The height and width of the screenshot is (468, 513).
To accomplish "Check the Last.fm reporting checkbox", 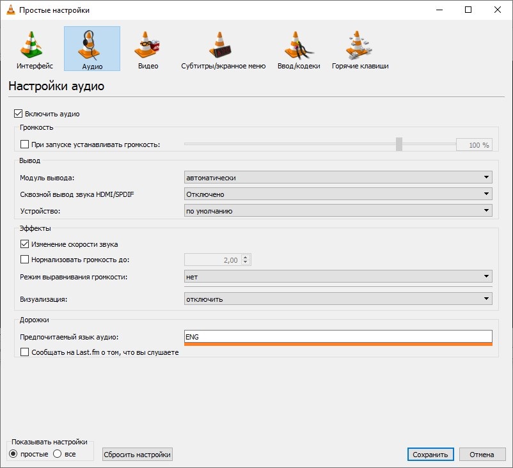I will (25, 352).
